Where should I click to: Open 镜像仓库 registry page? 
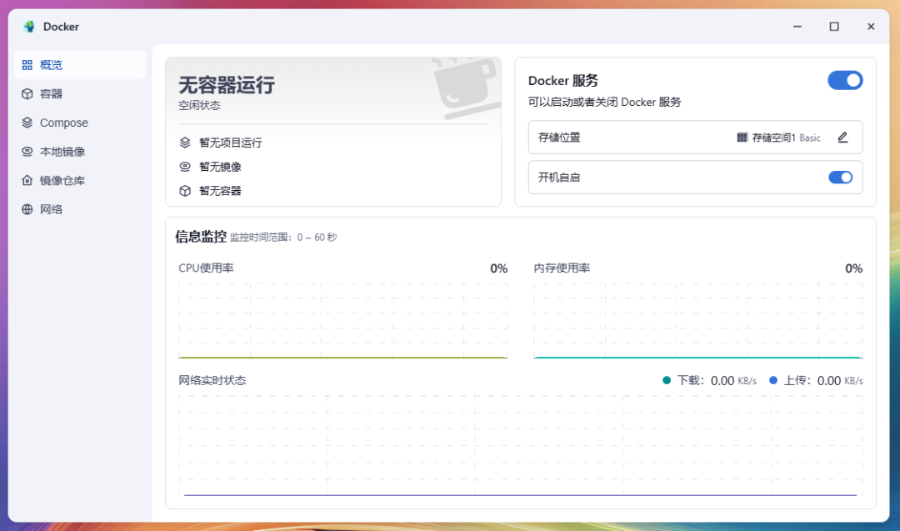click(x=80, y=180)
